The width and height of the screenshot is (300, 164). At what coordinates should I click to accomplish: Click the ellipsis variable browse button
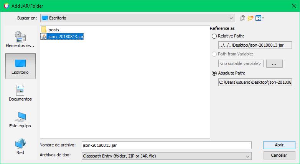274,64
